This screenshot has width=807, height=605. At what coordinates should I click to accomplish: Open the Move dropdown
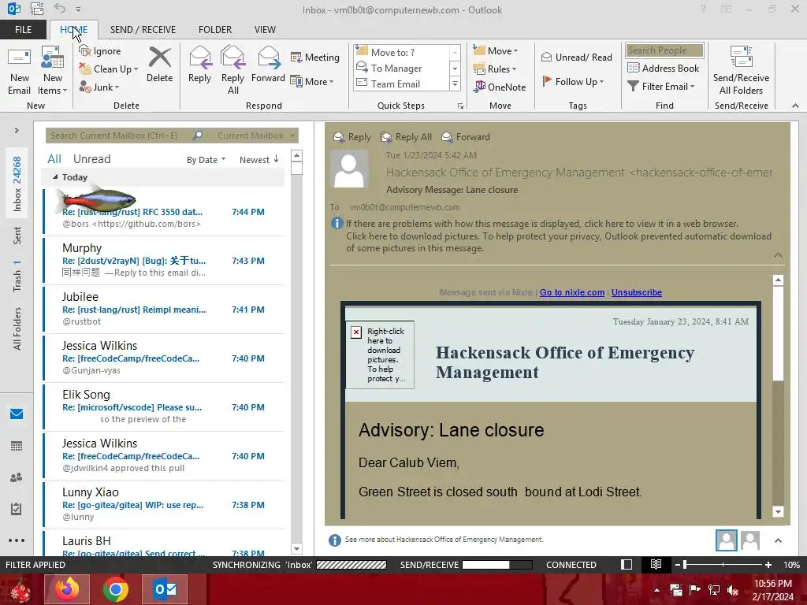coord(496,51)
